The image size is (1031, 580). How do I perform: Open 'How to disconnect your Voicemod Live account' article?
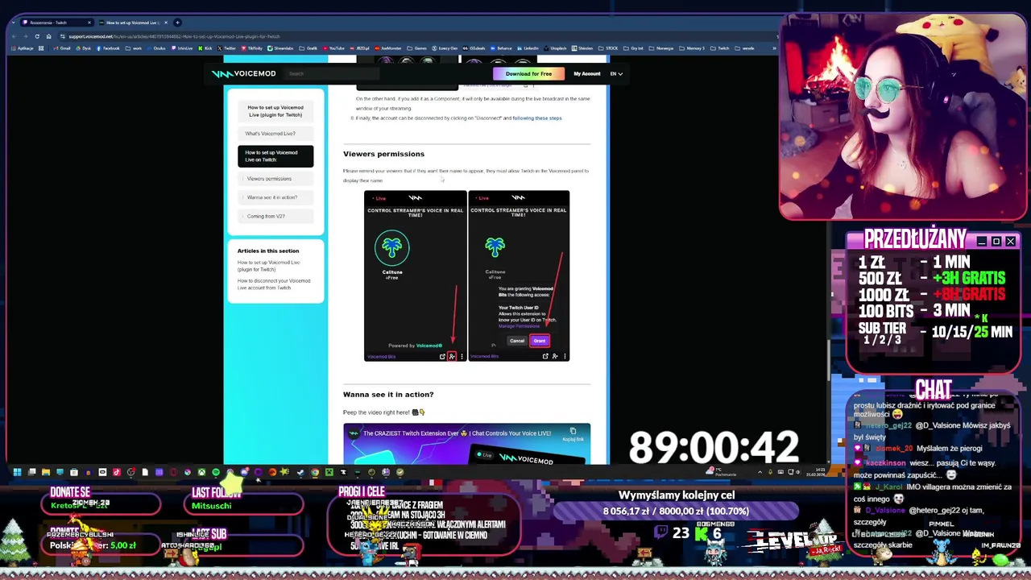point(274,284)
